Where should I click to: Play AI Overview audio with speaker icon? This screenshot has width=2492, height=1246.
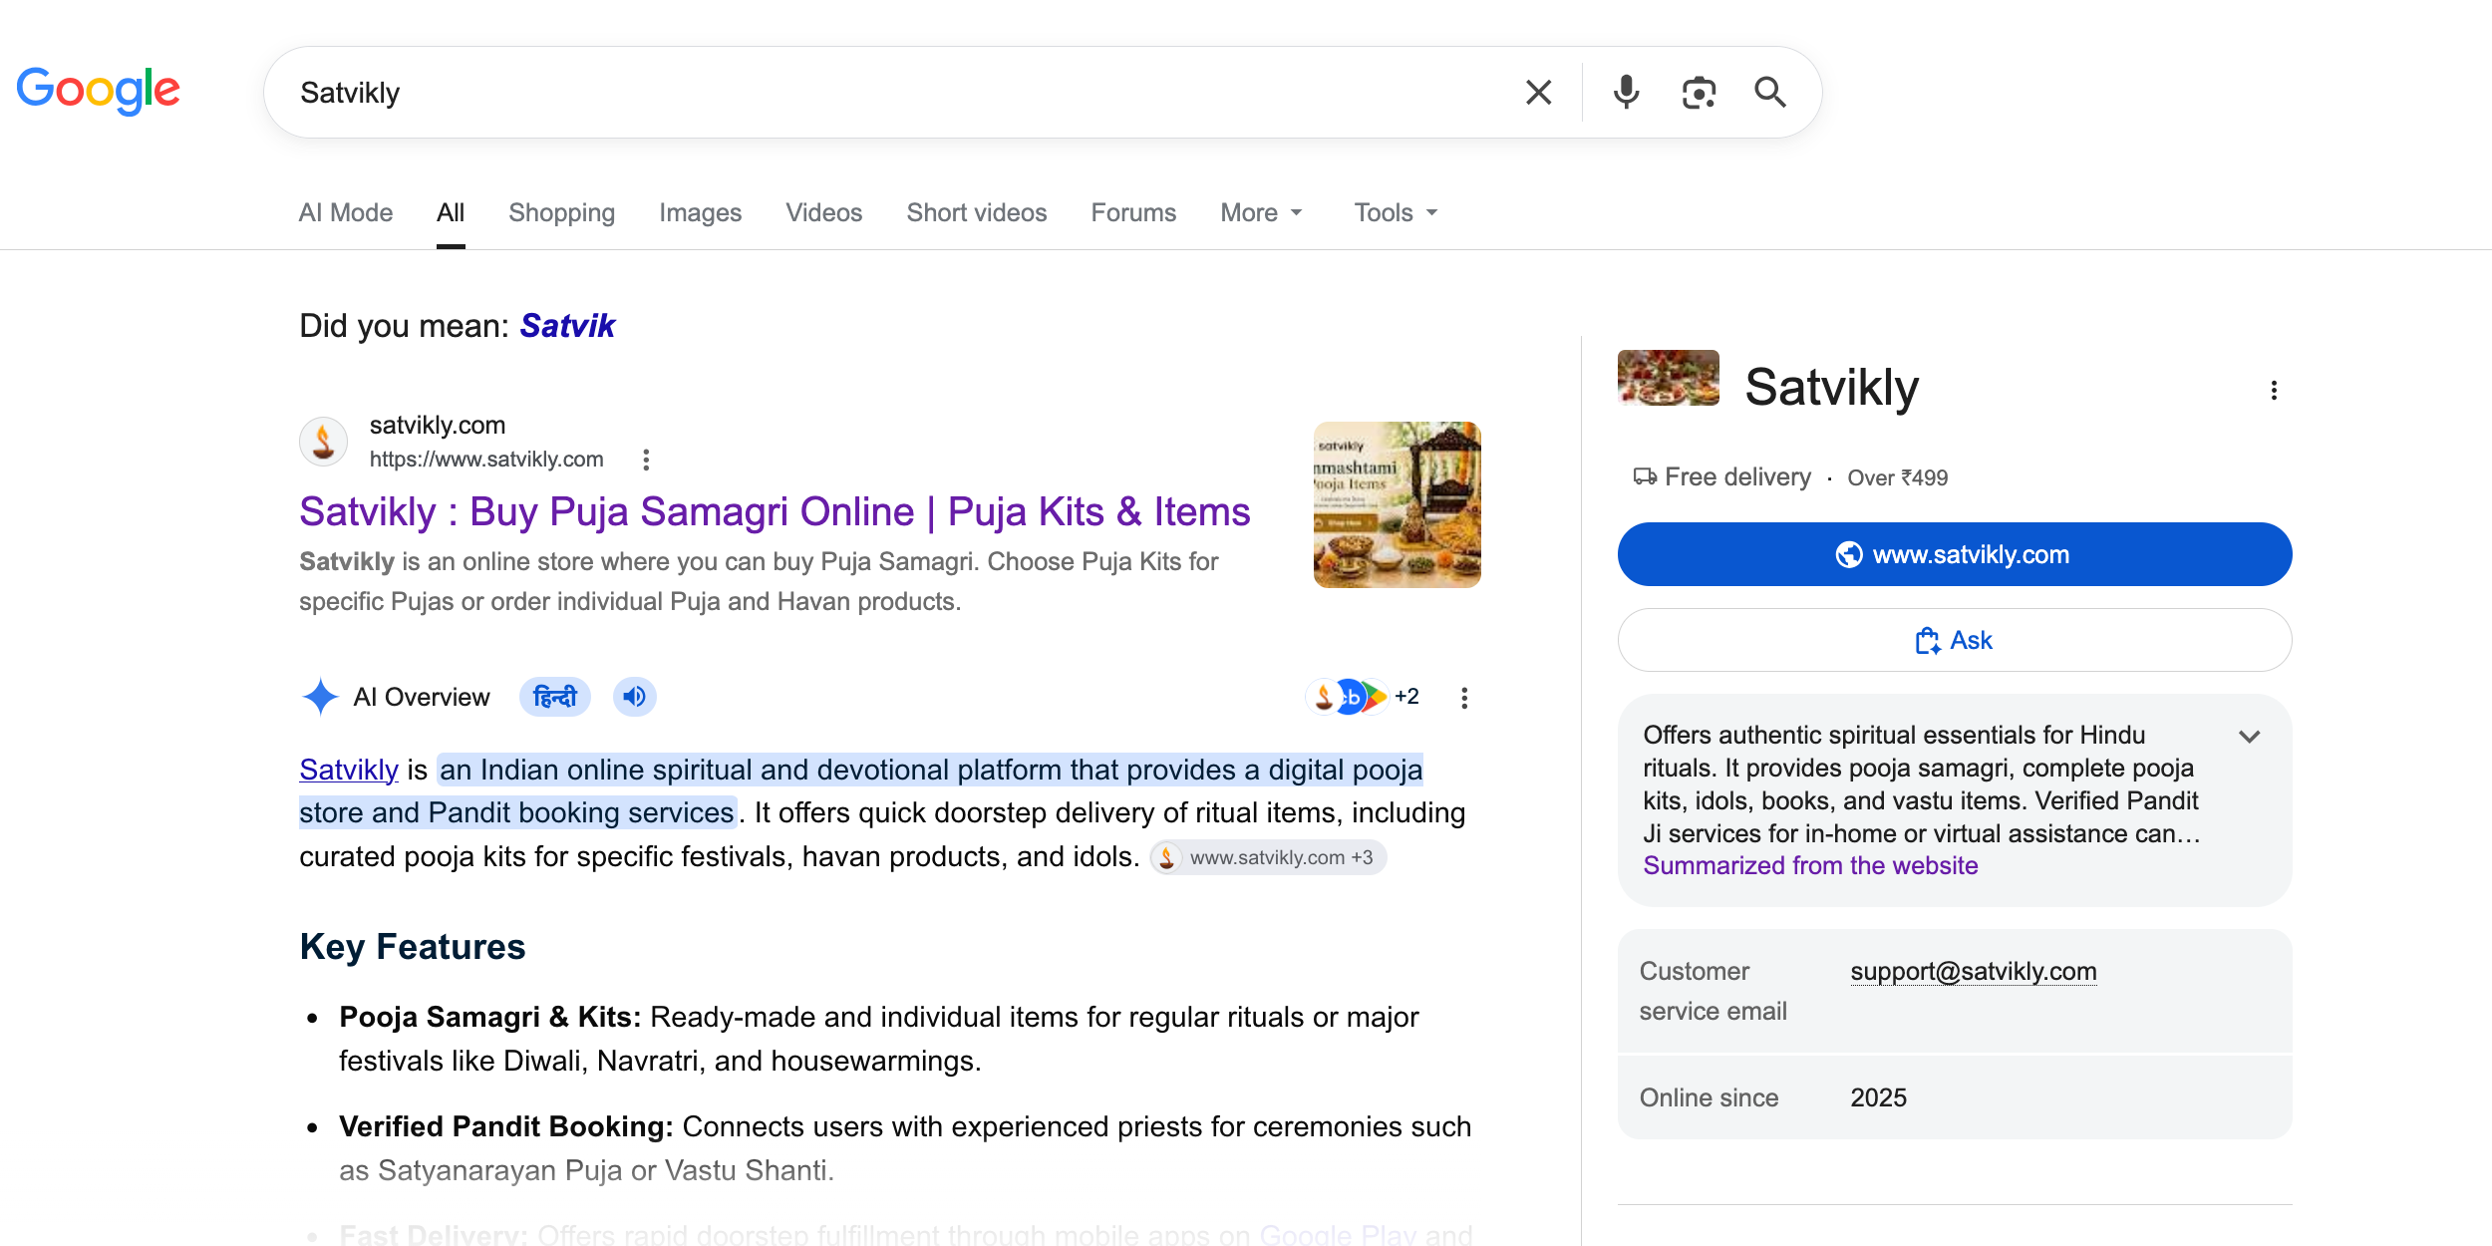coord(634,697)
